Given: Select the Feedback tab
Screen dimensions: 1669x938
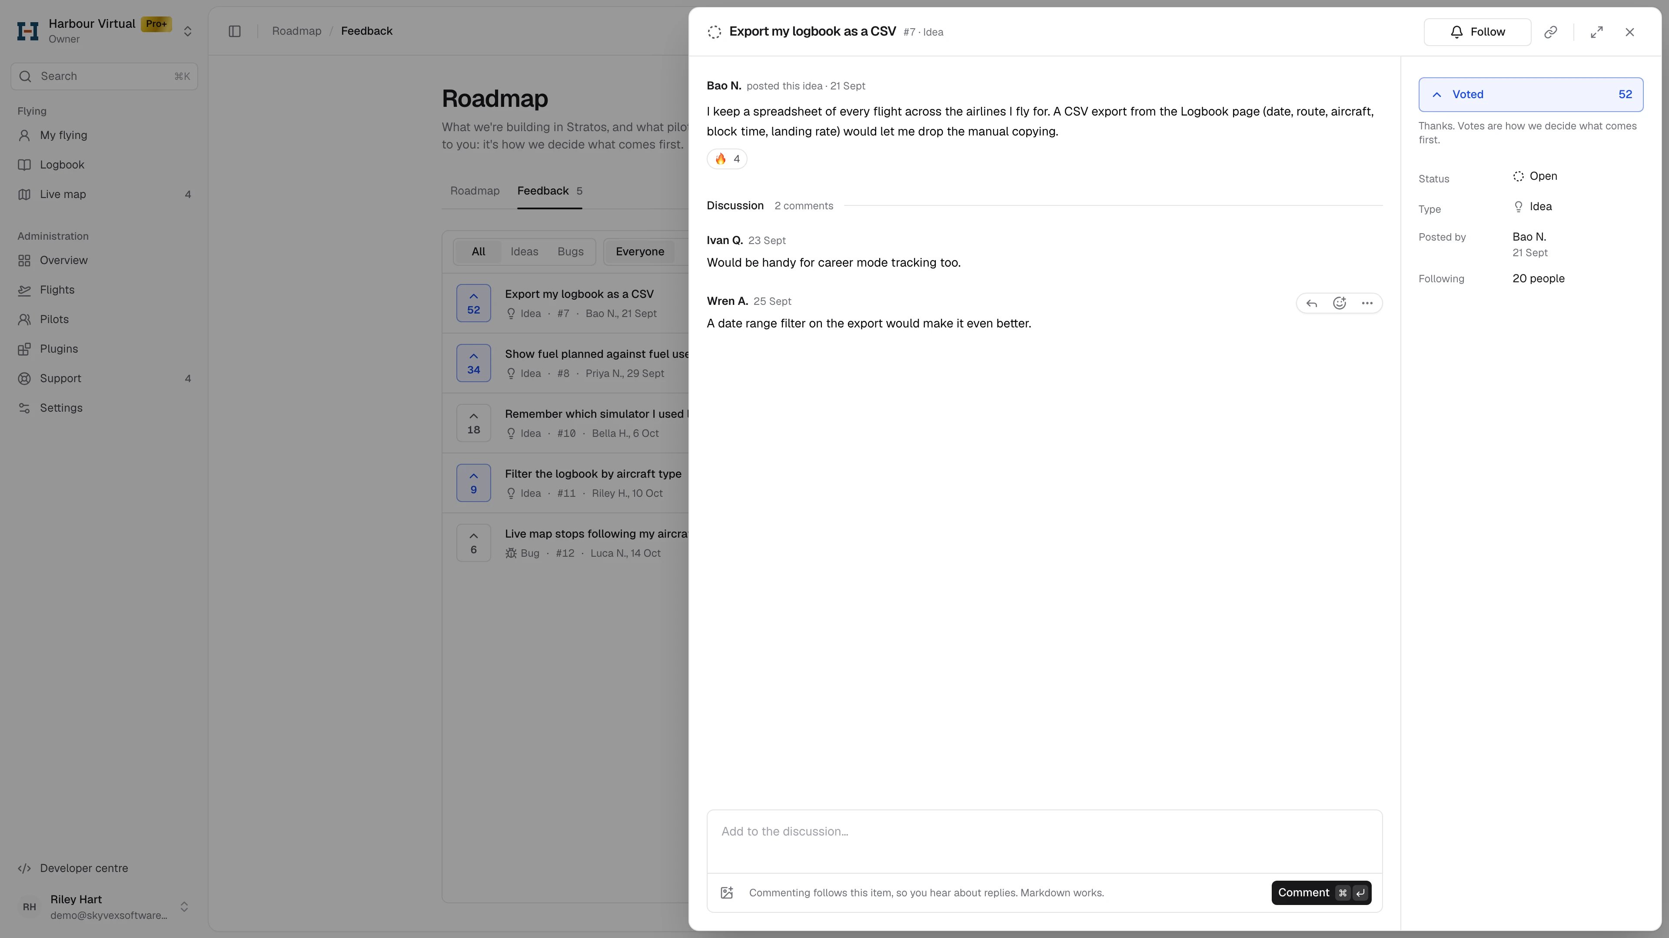Looking at the screenshot, I should coord(549,191).
